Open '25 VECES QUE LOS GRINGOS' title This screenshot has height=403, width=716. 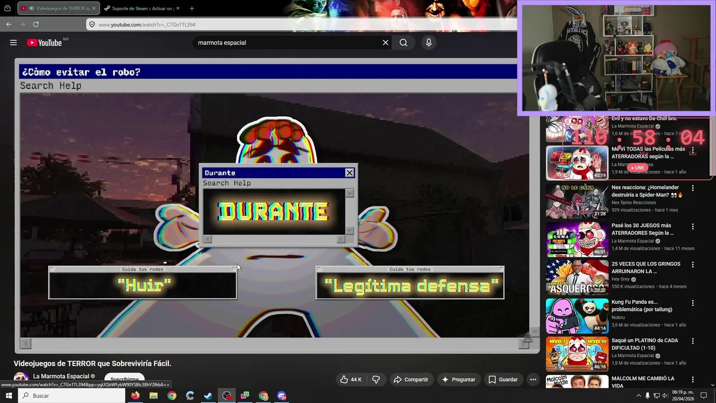pyautogui.click(x=646, y=268)
